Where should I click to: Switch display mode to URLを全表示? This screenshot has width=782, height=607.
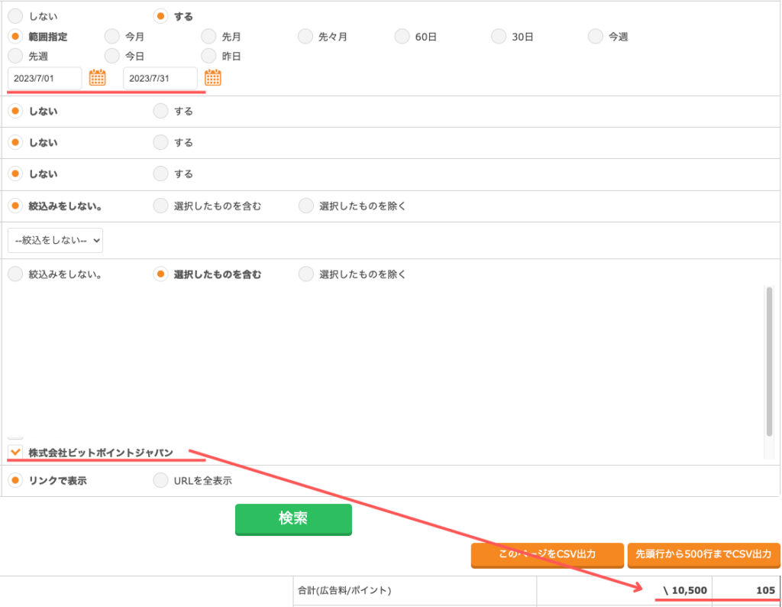[x=160, y=480]
